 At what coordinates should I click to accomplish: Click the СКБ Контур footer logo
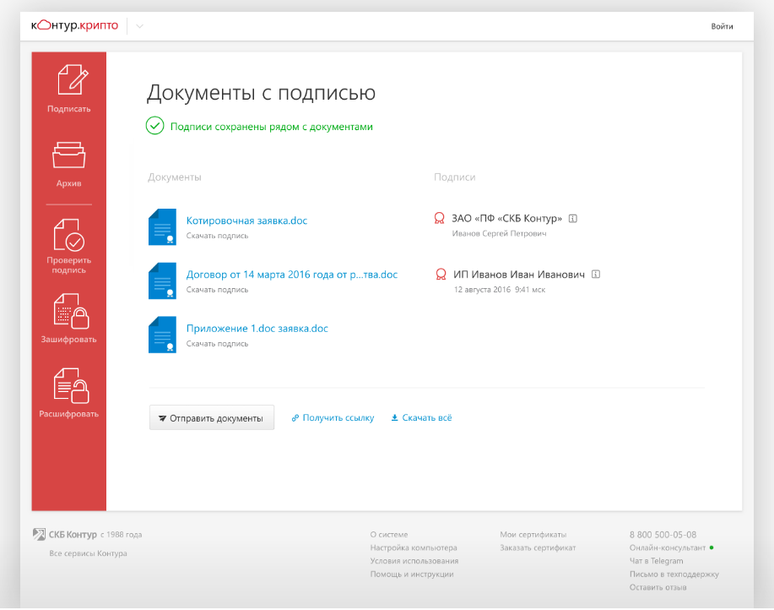coord(65,535)
